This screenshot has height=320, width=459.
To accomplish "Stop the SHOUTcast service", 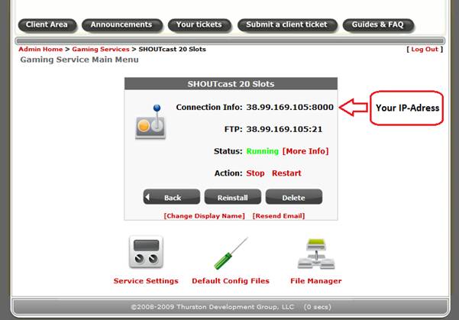I will point(255,173).
